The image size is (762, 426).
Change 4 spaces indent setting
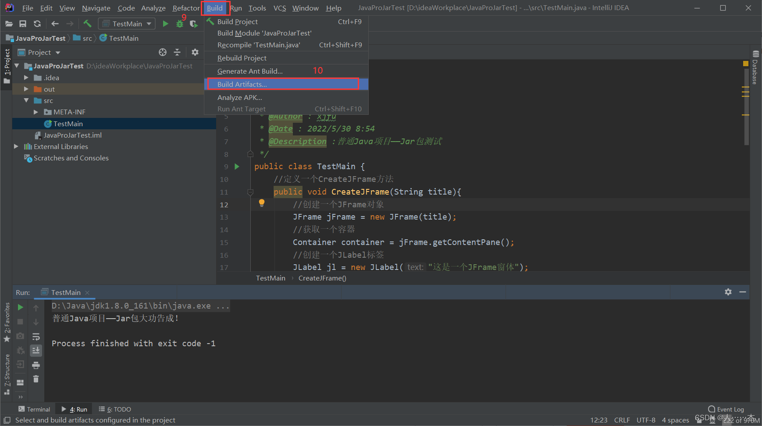click(x=675, y=420)
